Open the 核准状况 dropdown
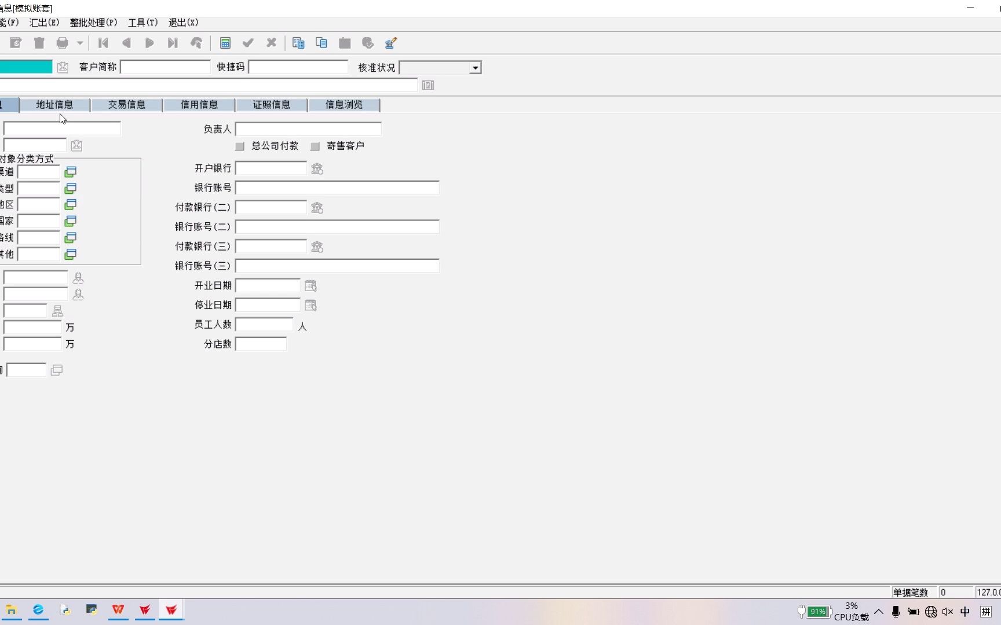The image size is (1001, 625). 475,68
